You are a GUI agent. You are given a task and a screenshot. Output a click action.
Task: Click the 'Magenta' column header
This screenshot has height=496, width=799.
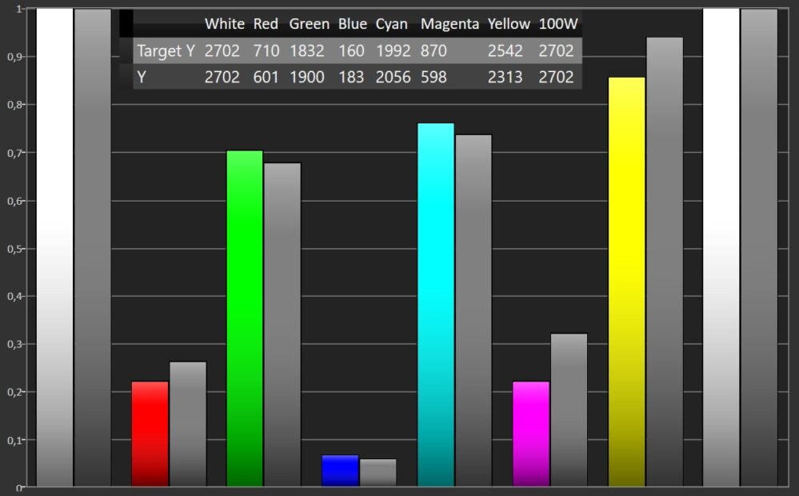click(x=449, y=25)
